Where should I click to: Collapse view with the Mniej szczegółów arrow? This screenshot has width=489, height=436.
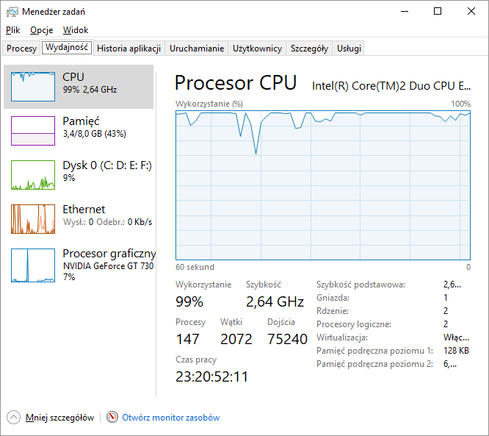coord(13,418)
